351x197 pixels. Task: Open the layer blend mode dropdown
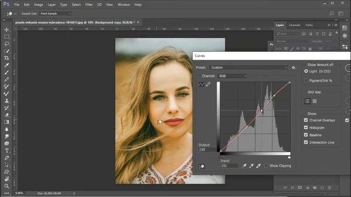292,42
